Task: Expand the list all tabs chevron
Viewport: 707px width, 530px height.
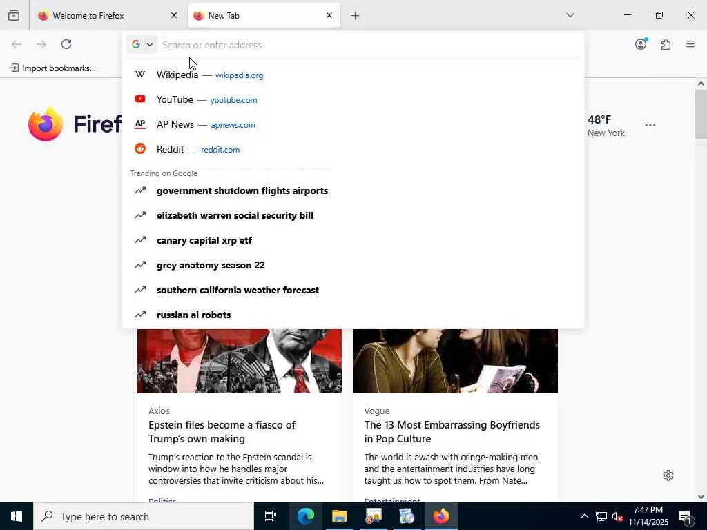Action: tap(570, 15)
